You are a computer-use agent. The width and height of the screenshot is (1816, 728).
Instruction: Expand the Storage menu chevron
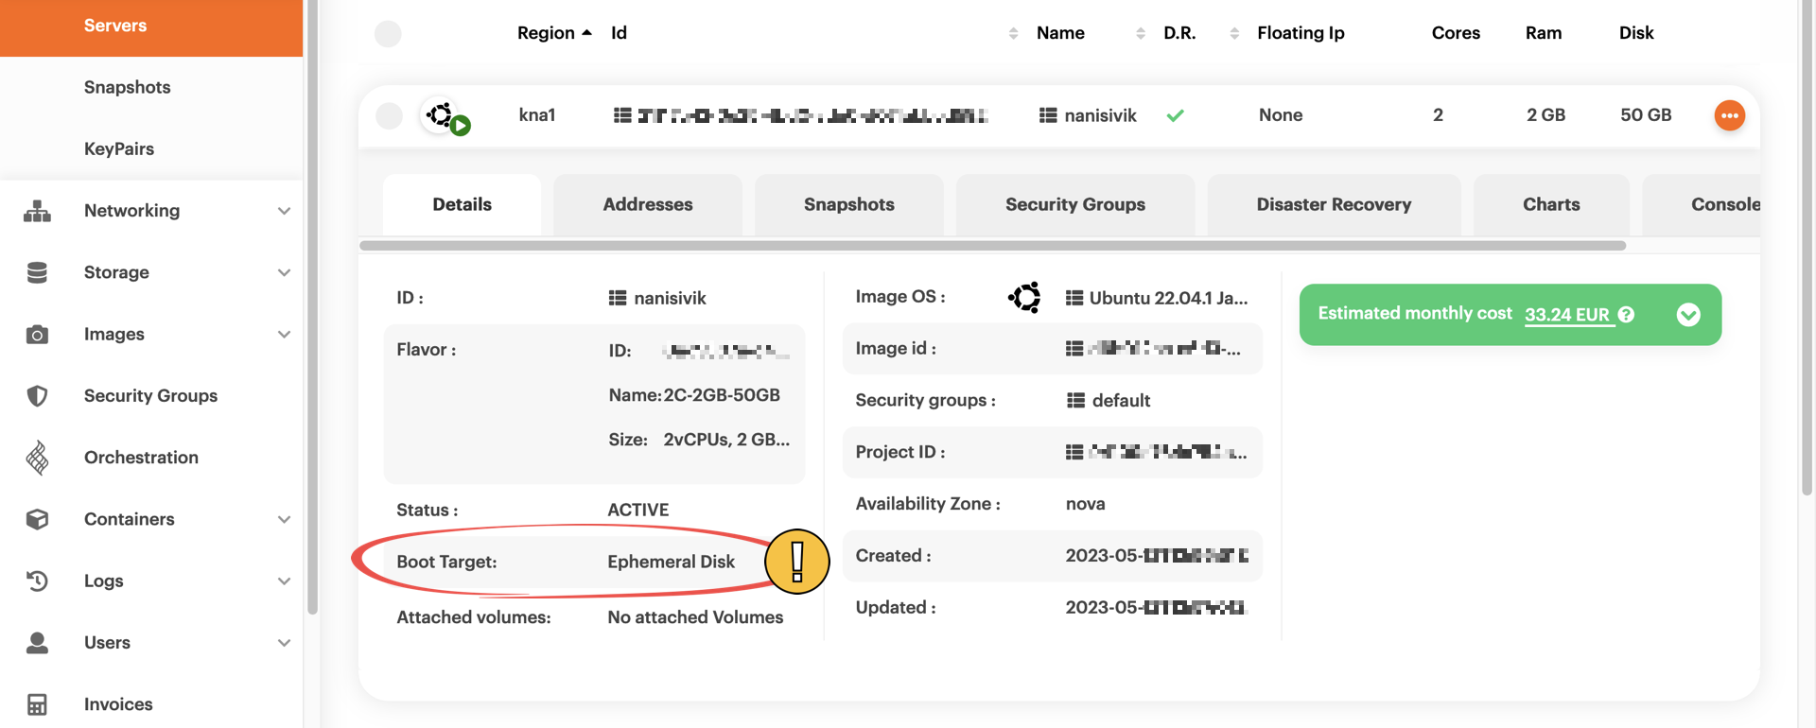[284, 272]
